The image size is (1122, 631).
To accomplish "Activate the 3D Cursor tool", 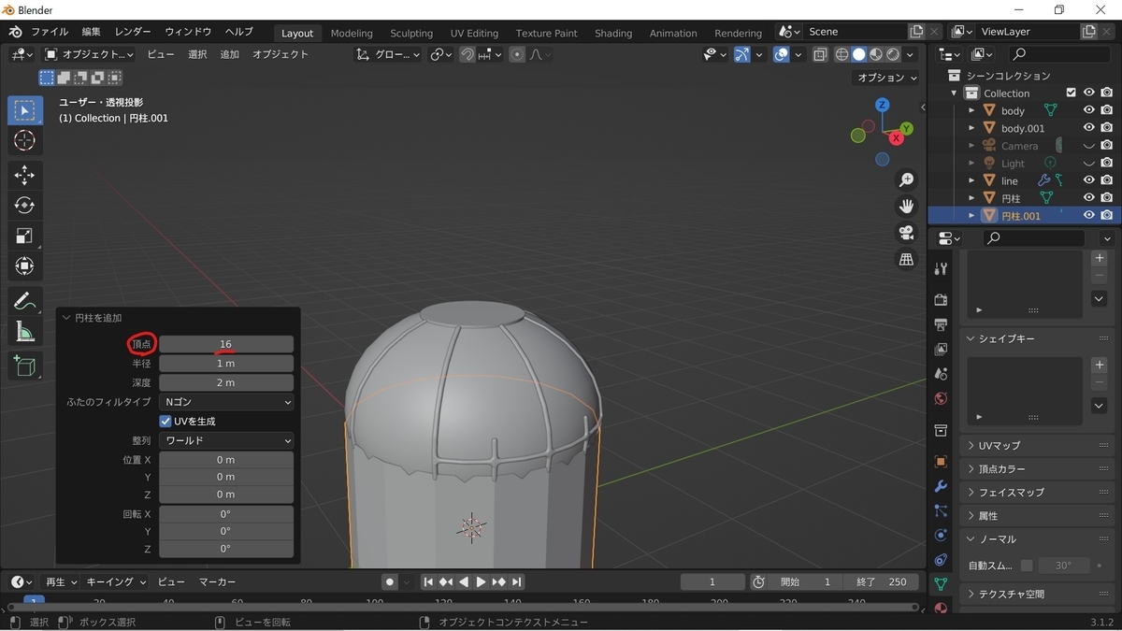I will 25,140.
